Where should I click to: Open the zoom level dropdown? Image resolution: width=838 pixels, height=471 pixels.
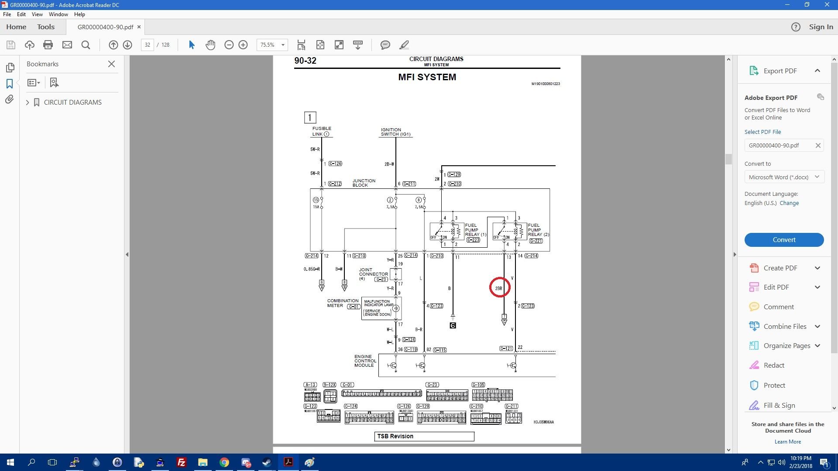[283, 45]
